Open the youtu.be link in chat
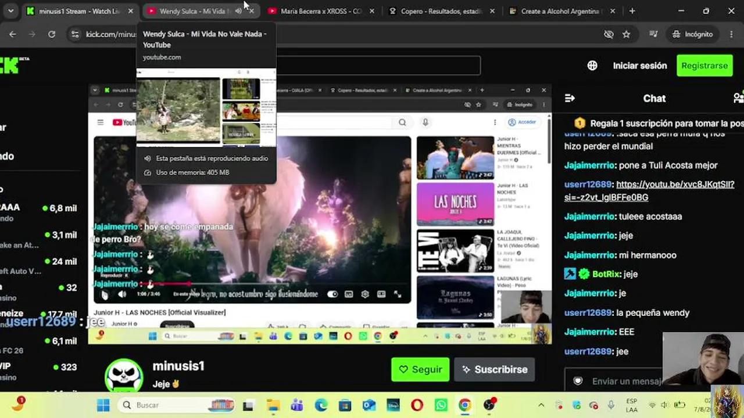This screenshot has width=744, height=418. click(x=649, y=190)
